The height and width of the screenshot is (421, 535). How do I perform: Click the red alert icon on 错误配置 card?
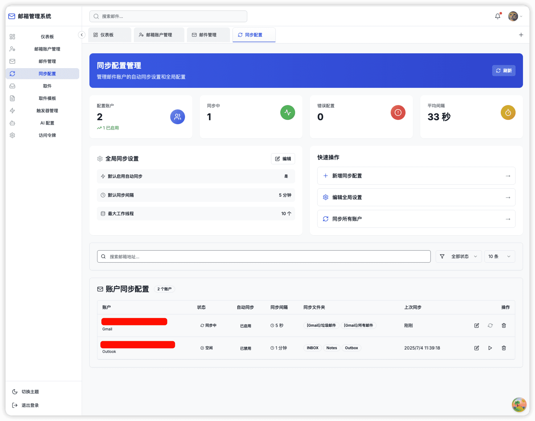click(398, 112)
